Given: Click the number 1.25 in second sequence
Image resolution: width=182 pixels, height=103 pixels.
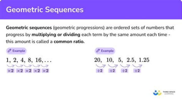Looking at the screenshot, I should click(144, 60).
